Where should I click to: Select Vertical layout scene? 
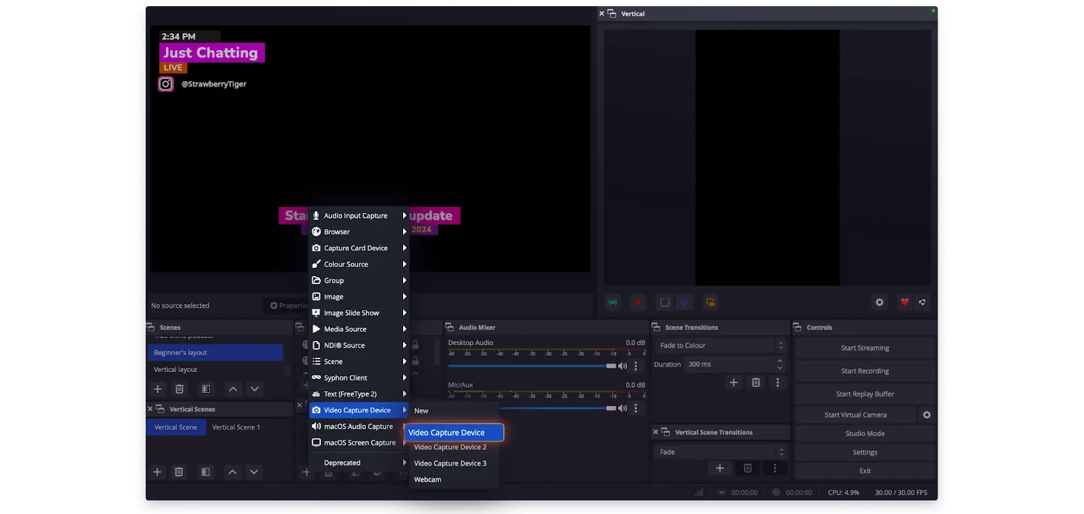click(215, 370)
